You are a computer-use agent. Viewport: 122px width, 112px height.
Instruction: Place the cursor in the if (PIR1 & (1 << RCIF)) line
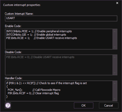pyautogui.click(x=47, y=83)
